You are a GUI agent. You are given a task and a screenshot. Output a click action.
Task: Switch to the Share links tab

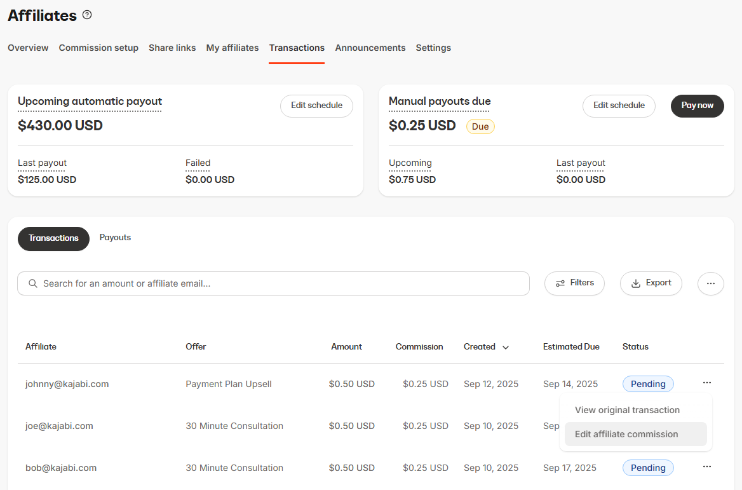coord(172,48)
